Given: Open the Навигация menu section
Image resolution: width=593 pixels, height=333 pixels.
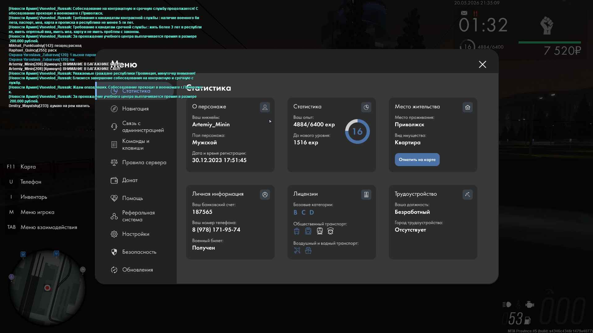Looking at the screenshot, I should click(x=135, y=109).
